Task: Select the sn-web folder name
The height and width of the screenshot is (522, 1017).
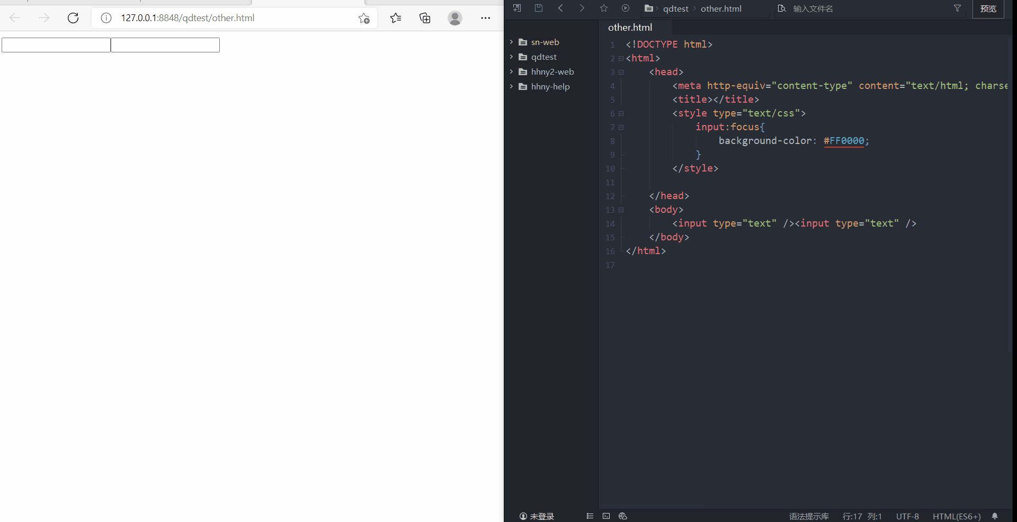Action: coord(545,42)
